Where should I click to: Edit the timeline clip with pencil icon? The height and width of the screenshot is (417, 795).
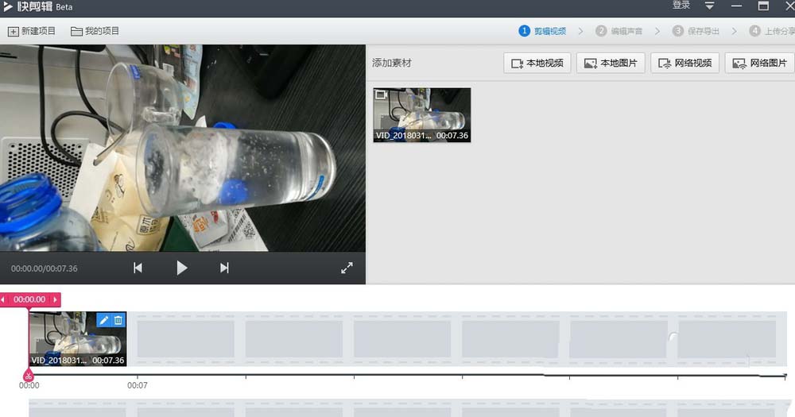tap(103, 320)
